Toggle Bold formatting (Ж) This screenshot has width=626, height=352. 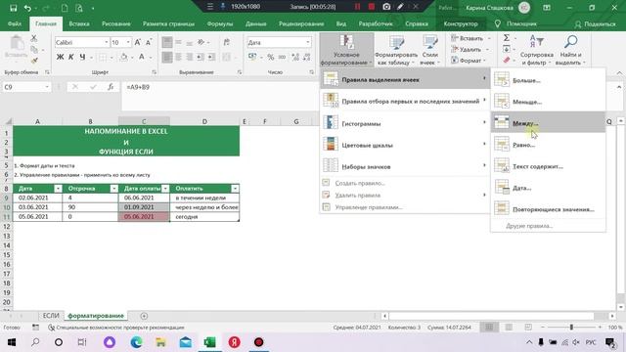coord(60,58)
